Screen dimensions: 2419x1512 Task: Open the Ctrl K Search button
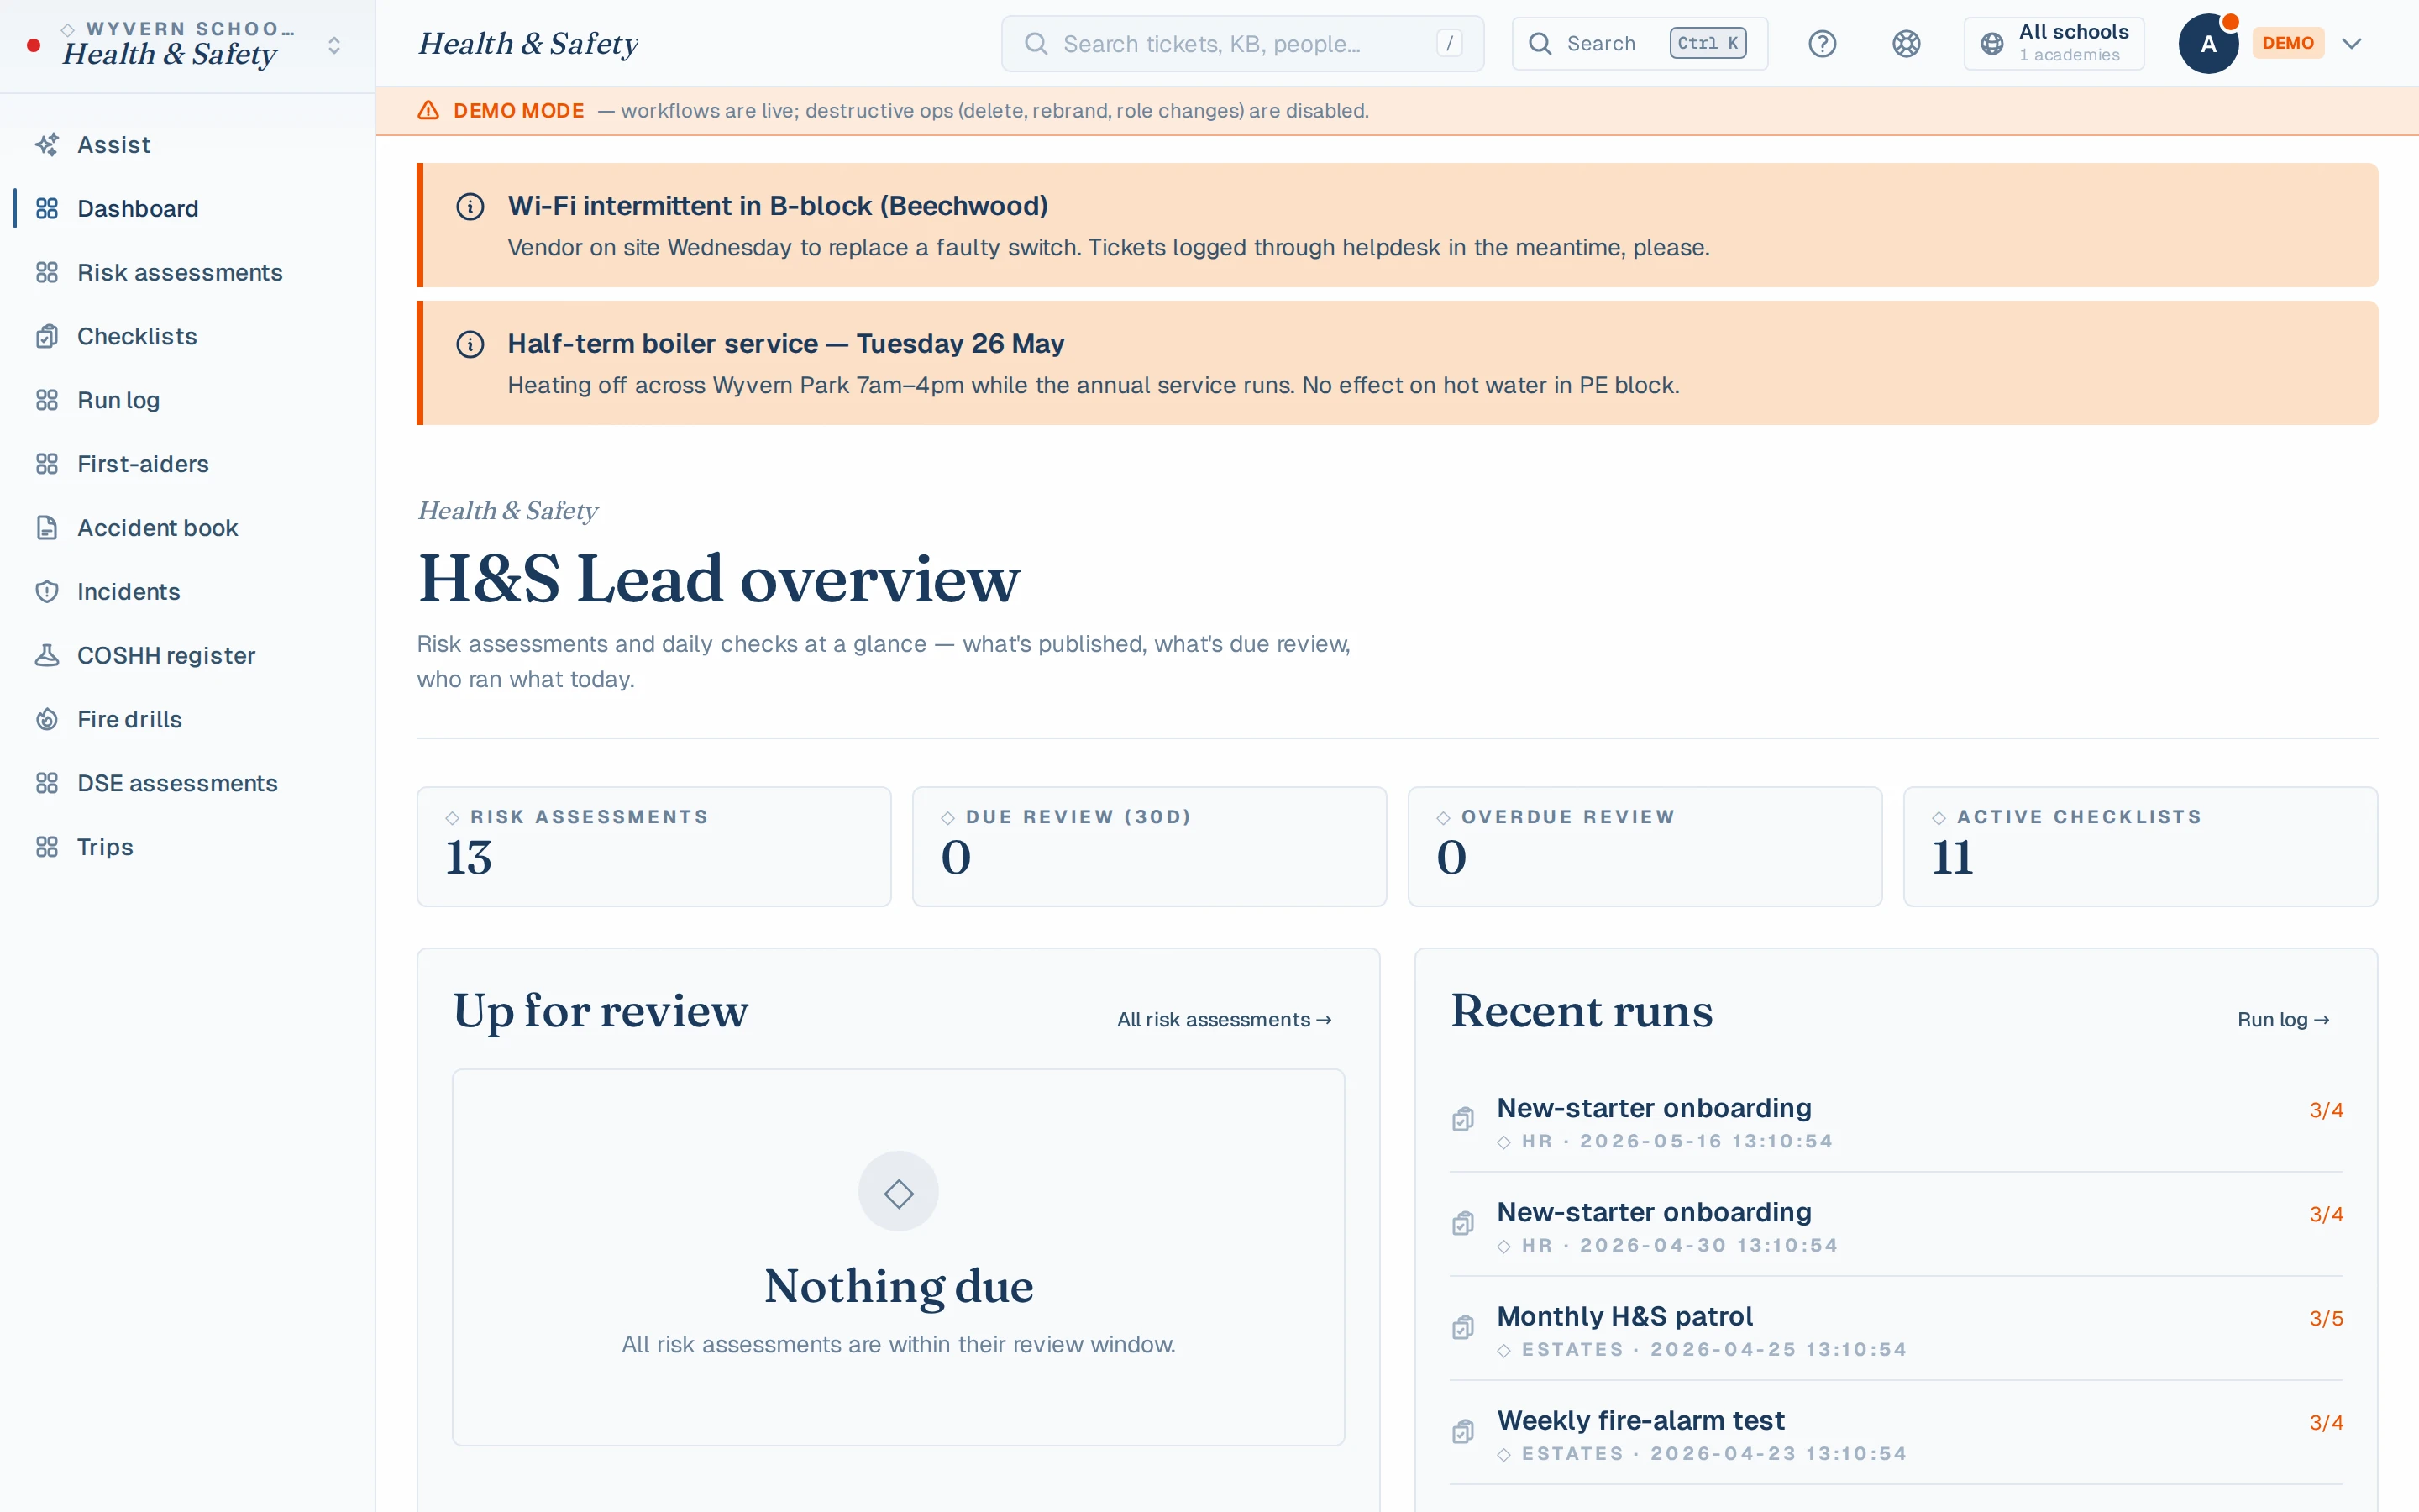coord(1640,44)
